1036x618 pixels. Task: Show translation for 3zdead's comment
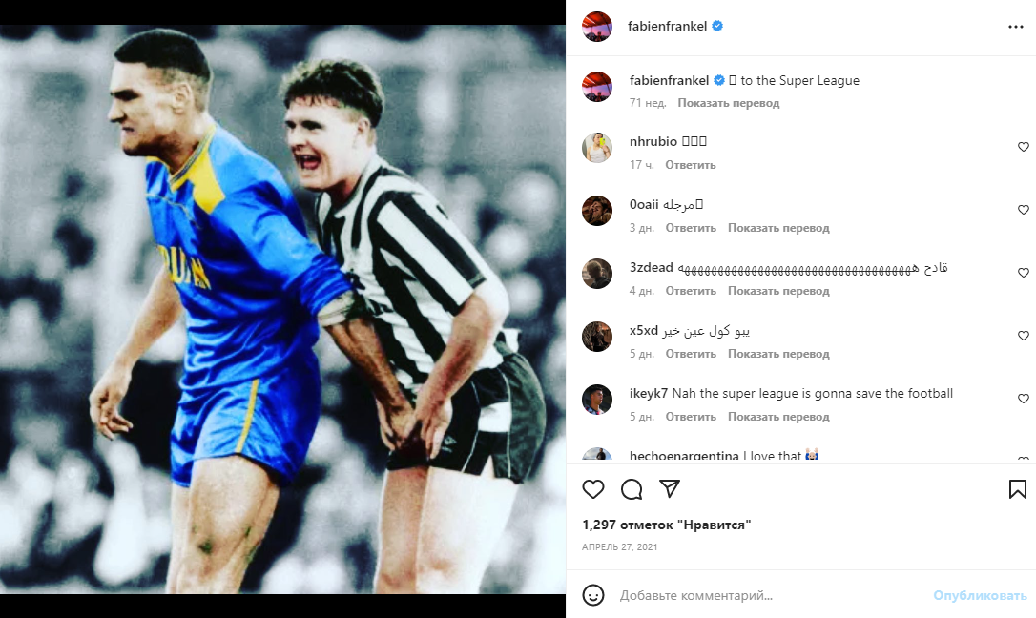click(778, 291)
